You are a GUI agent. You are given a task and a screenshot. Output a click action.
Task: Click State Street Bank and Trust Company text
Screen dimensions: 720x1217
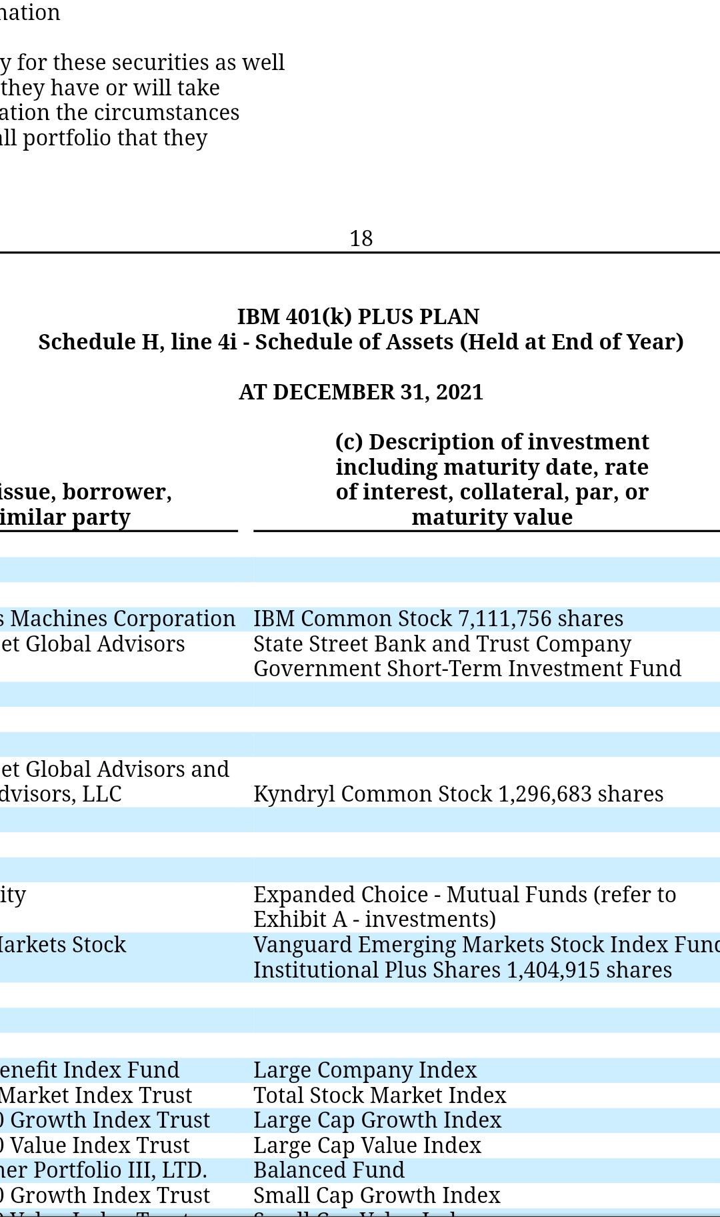[442, 644]
